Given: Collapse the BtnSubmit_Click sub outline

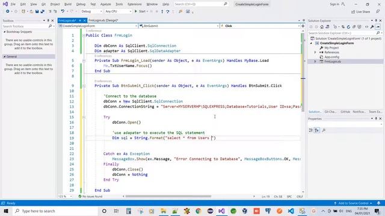Looking at the screenshot, I should coord(84,86).
